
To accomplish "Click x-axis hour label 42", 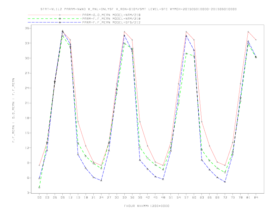I will pyautogui.click(x=148, y=197).
